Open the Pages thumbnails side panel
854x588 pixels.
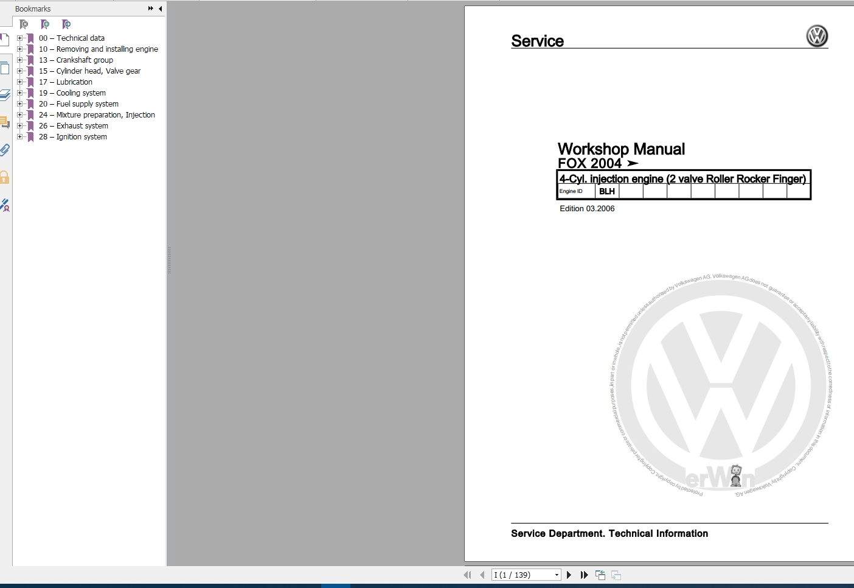click(4, 67)
